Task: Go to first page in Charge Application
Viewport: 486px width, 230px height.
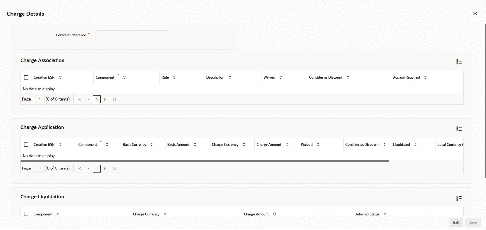Action: [x=79, y=168]
